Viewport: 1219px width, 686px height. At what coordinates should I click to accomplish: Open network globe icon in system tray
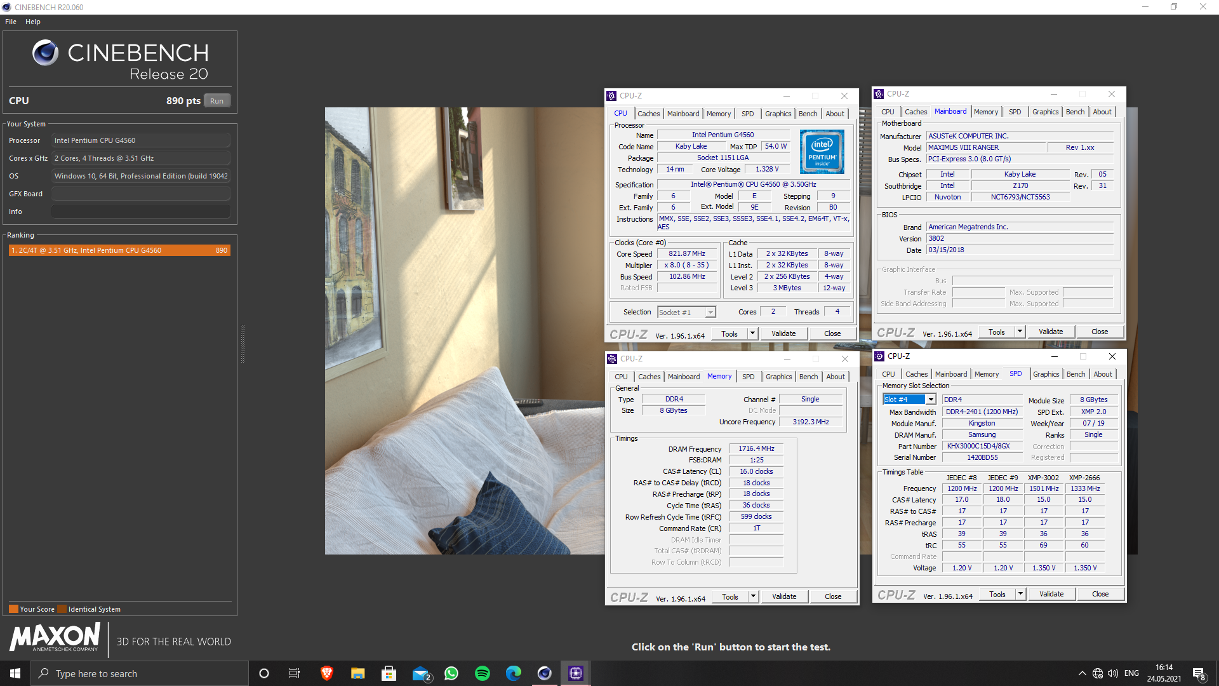(1097, 673)
